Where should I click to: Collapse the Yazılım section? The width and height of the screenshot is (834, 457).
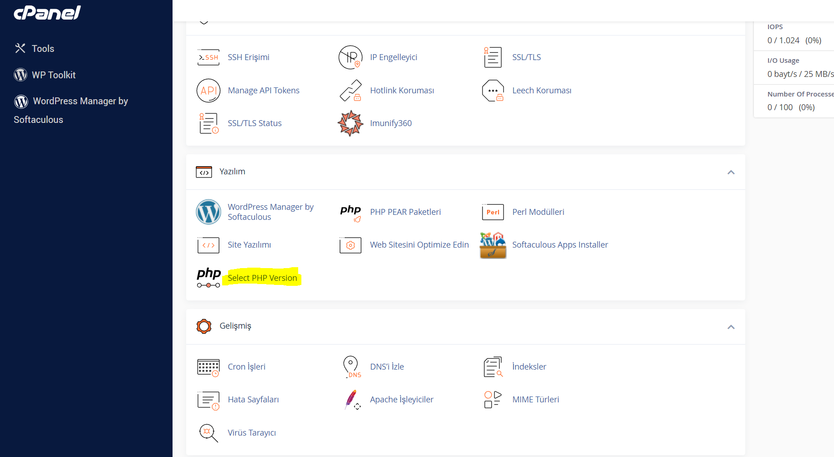[731, 172]
